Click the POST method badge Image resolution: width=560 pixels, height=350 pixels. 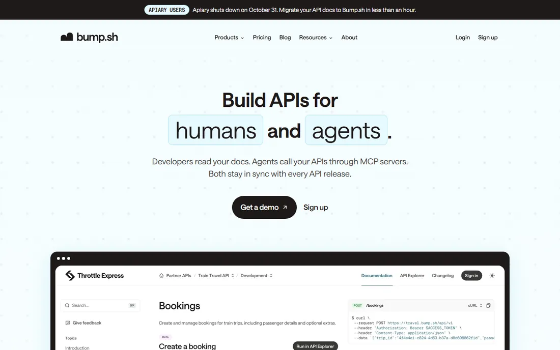357,305
